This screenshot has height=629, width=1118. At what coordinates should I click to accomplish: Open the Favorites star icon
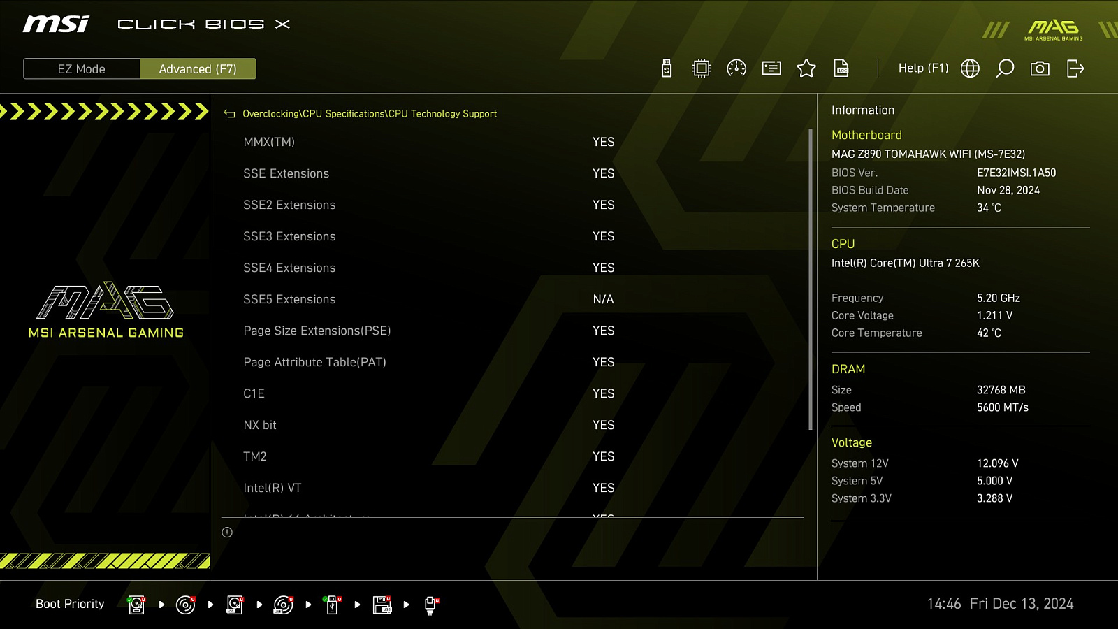point(806,68)
